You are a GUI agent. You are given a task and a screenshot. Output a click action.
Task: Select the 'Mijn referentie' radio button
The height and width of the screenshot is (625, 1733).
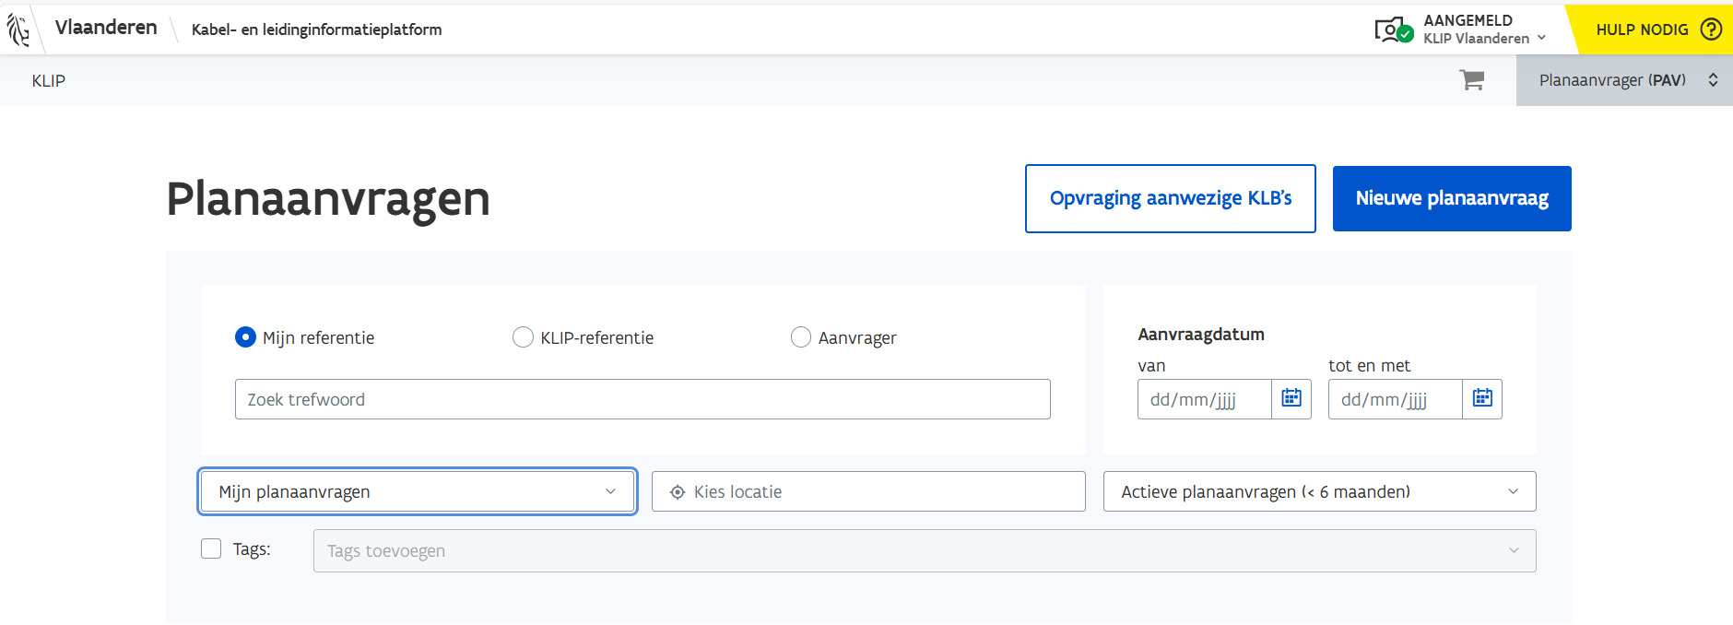[x=245, y=337]
